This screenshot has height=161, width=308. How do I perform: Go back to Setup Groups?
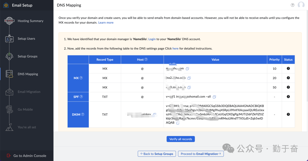point(156,154)
